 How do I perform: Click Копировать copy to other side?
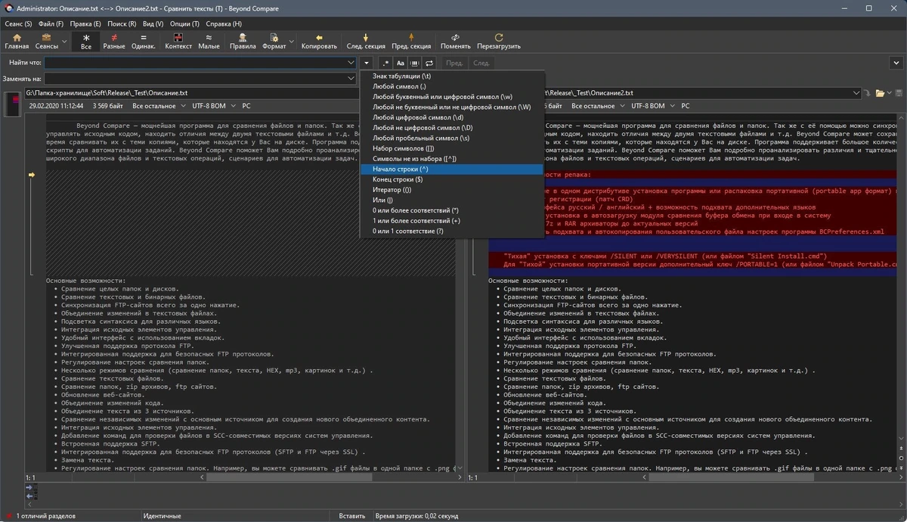pyautogui.click(x=319, y=42)
